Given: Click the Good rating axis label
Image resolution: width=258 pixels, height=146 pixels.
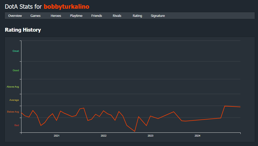Looking at the screenshot, I should pyautogui.click(x=16, y=70).
